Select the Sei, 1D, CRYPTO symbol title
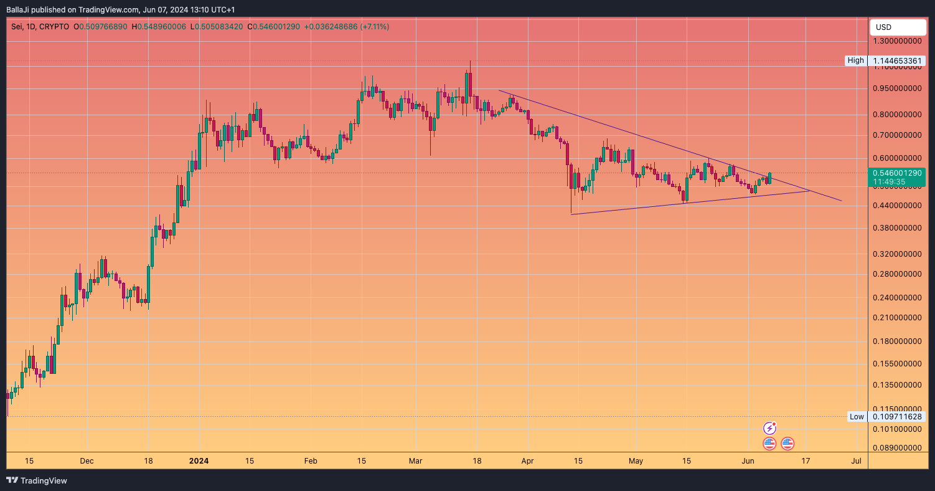The width and height of the screenshot is (935, 491). (40, 27)
